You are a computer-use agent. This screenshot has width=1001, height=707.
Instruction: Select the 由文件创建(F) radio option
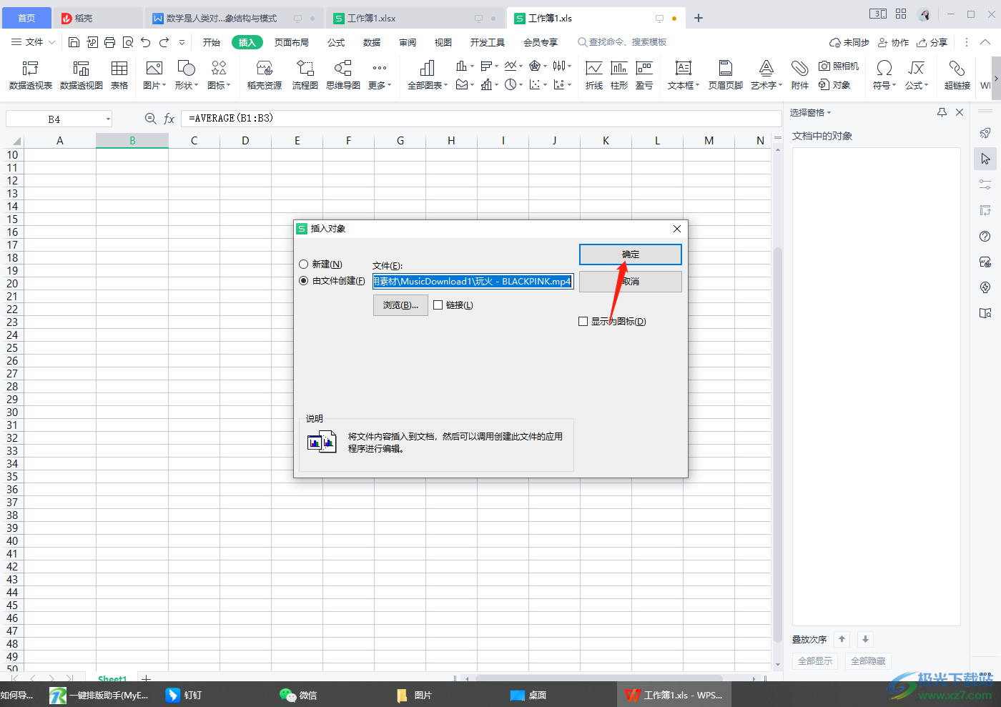click(332, 281)
